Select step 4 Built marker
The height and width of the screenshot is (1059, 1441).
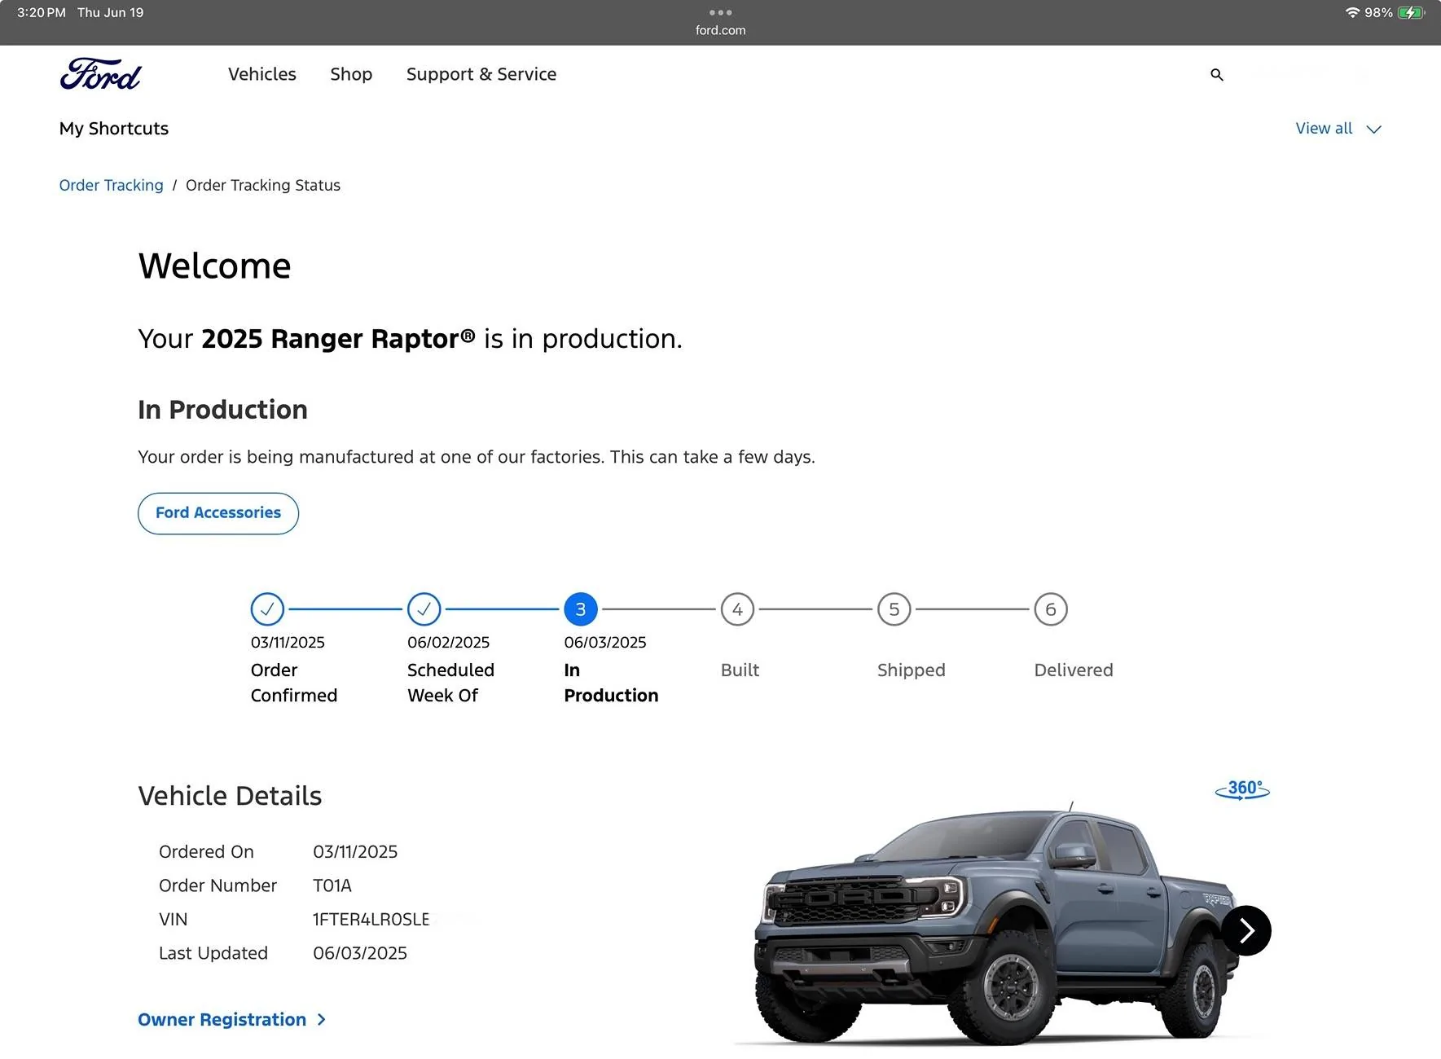(737, 609)
